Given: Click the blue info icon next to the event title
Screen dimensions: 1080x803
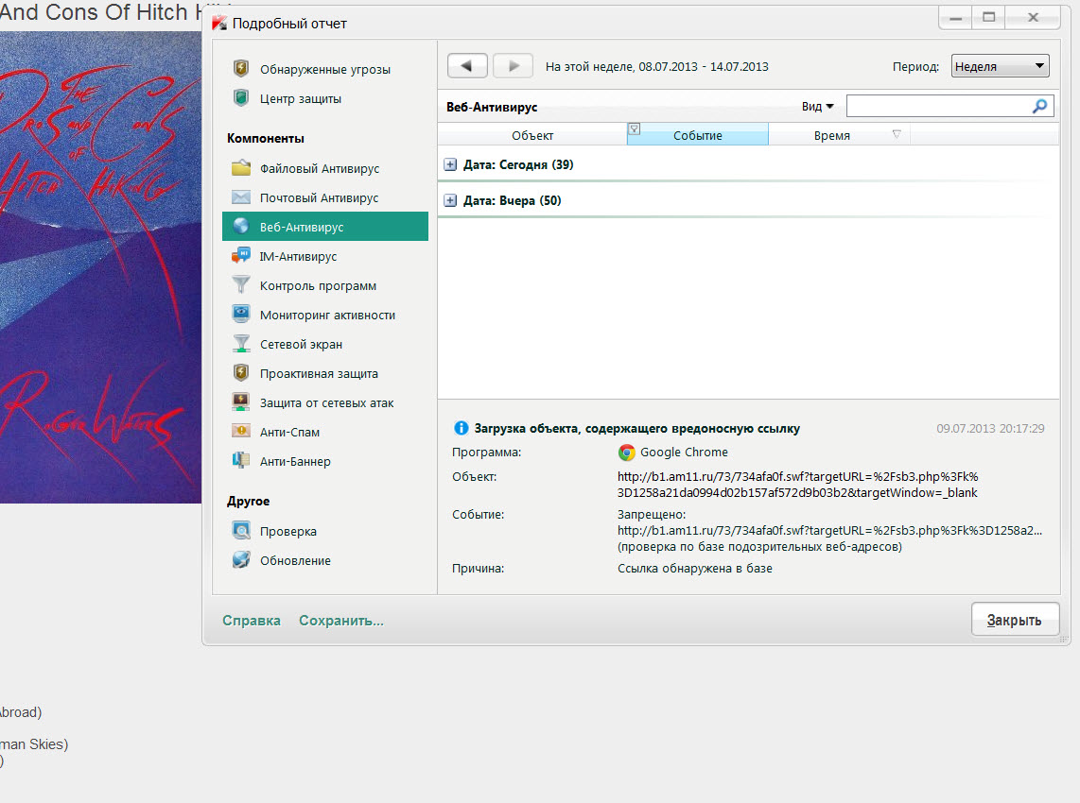Looking at the screenshot, I should point(461,428).
